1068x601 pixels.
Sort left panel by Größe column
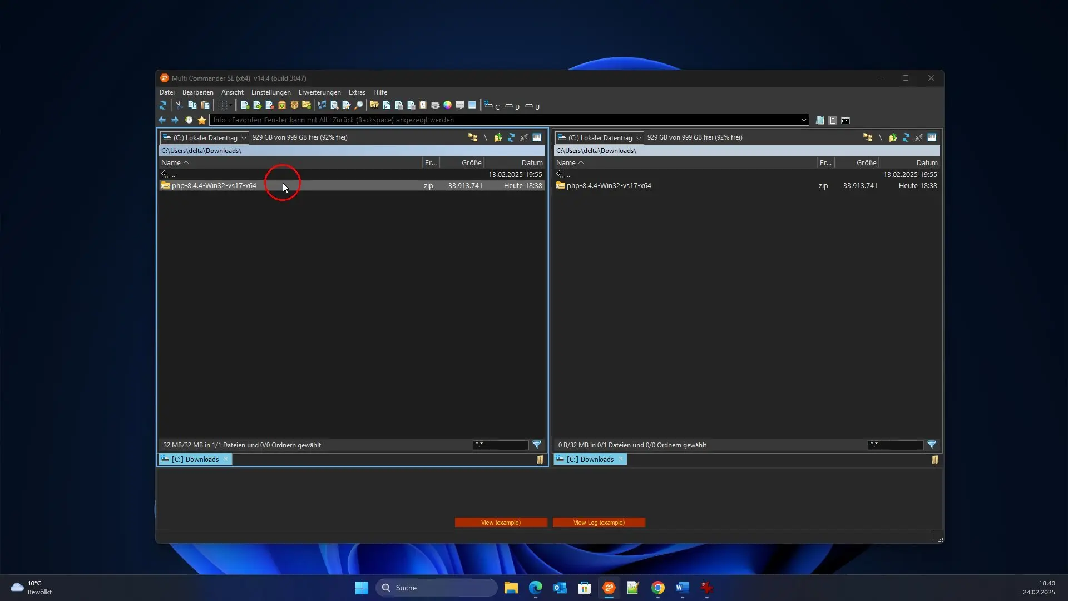click(462, 162)
